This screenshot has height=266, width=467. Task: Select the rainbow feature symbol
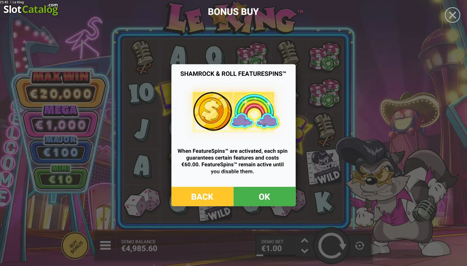(254, 112)
